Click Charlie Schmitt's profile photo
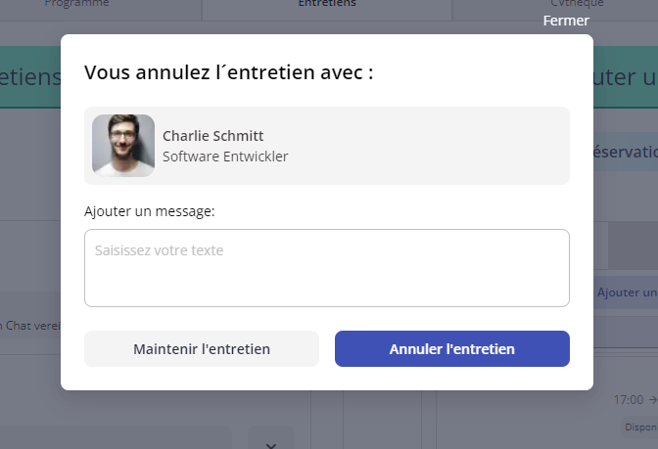The height and width of the screenshot is (449, 658). (x=123, y=146)
